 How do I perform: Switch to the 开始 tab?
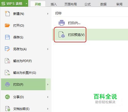point(38,4)
